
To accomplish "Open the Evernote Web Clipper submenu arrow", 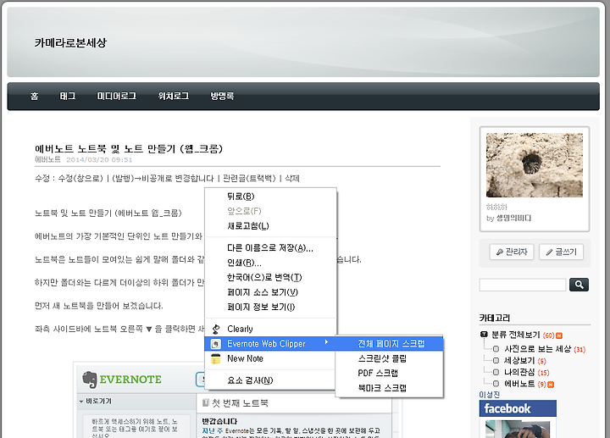I will click(326, 342).
